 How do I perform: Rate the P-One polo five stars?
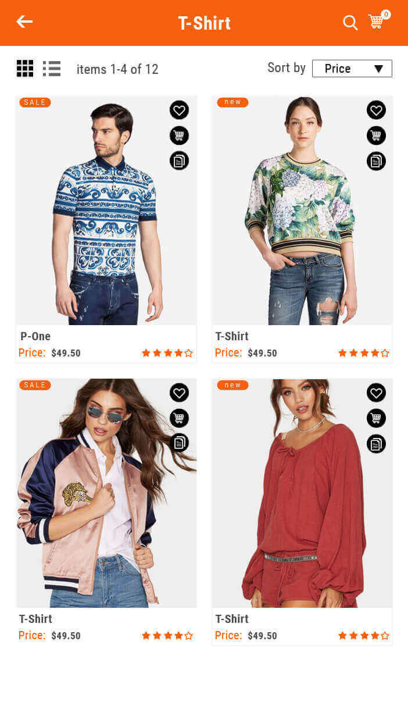click(x=188, y=353)
